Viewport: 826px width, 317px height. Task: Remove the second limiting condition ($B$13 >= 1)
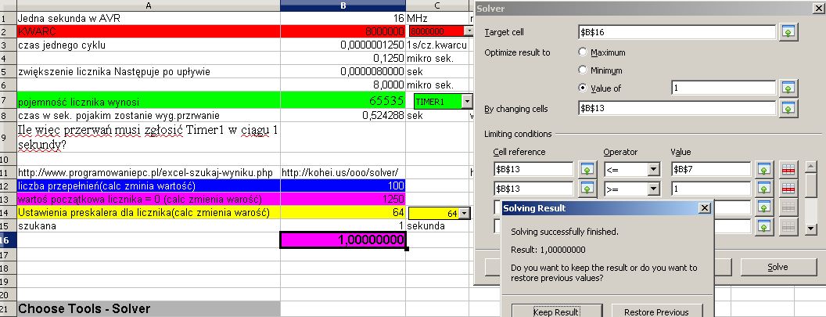(788, 189)
